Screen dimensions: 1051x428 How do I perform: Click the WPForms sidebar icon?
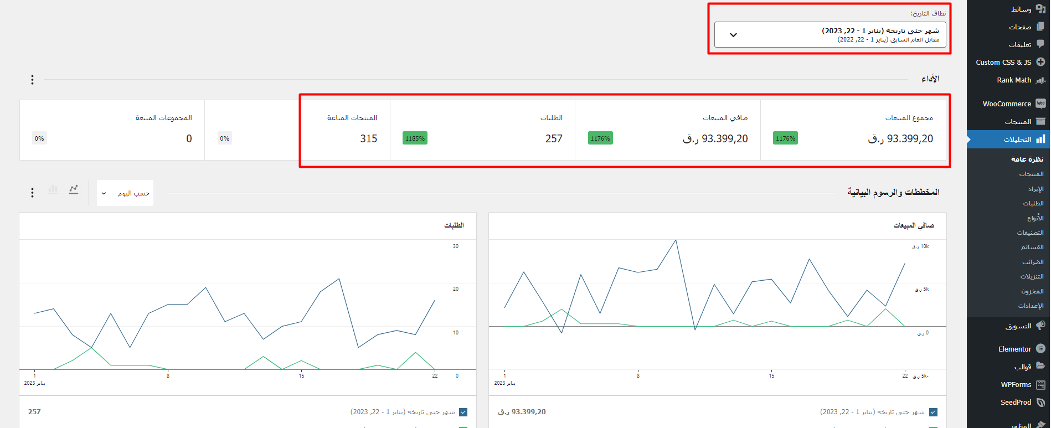click(1040, 385)
